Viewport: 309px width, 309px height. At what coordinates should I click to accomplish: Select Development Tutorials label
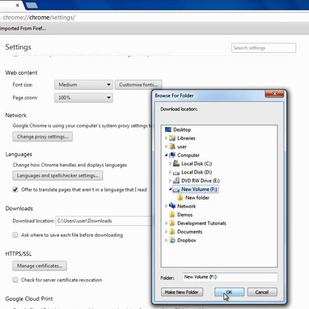[201, 223]
